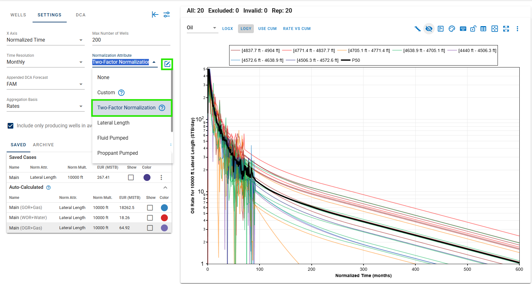Open the X Axis Normalized Time dropdown
This screenshot has height=284, width=532.
pyautogui.click(x=46, y=40)
